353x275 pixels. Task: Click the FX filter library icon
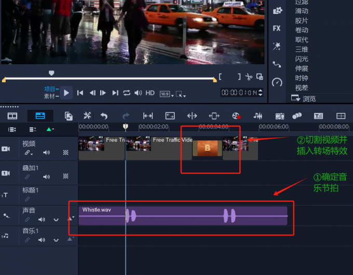tap(277, 28)
